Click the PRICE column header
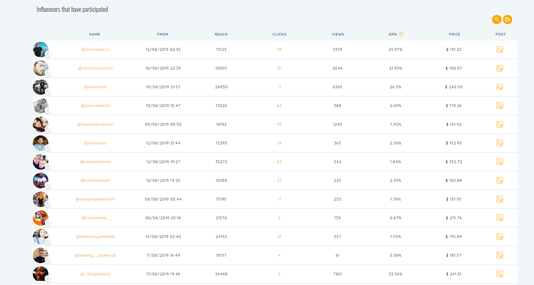This screenshot has height=285, width=534. click(454, 34)
